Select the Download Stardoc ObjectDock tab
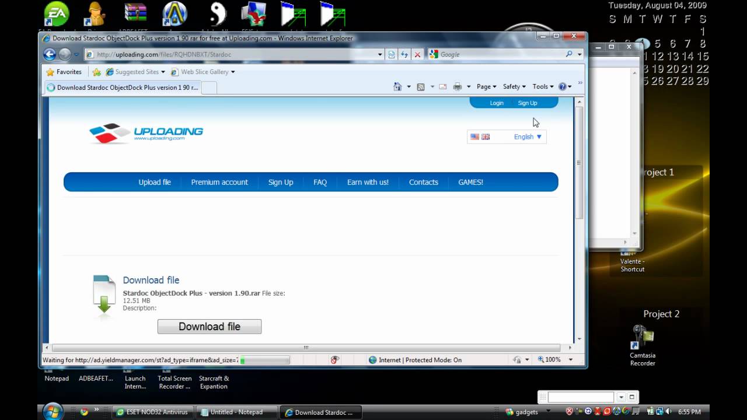 coord(123,87)
